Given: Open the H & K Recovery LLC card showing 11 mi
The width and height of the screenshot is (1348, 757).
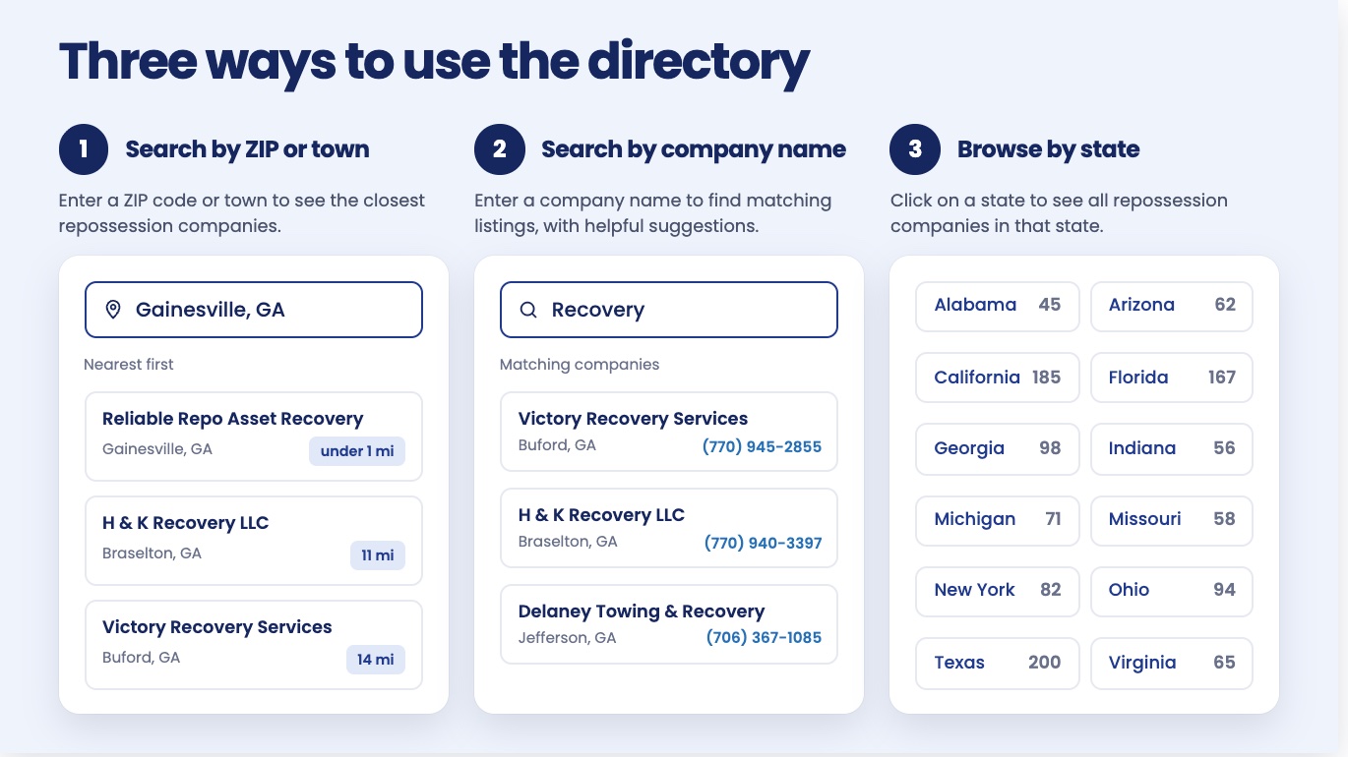Looking at the screenshot, I should (x=254, y=541).
